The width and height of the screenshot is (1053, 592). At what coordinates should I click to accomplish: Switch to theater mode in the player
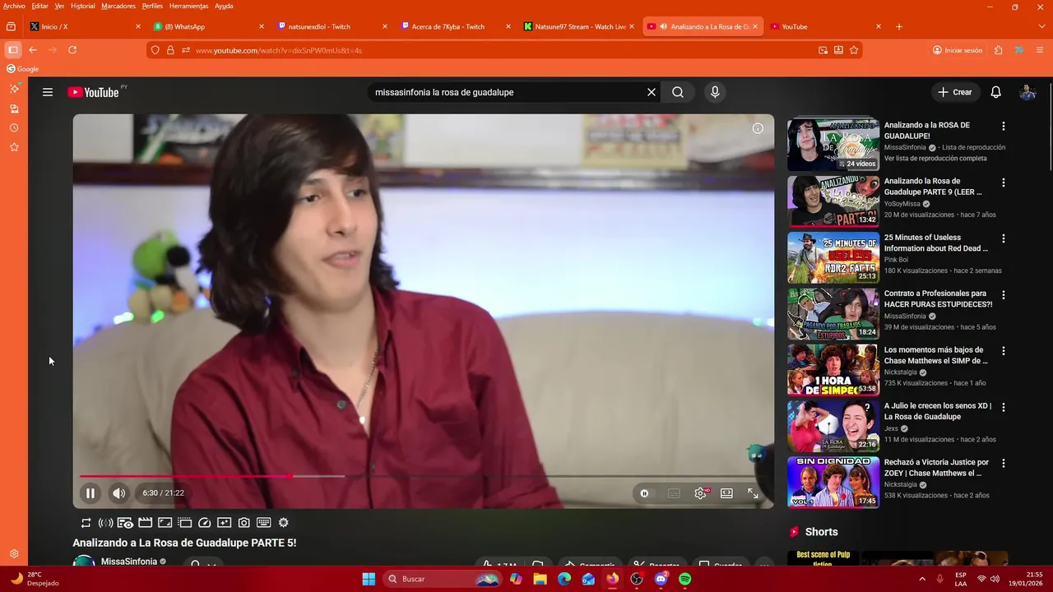click(726, 493)
